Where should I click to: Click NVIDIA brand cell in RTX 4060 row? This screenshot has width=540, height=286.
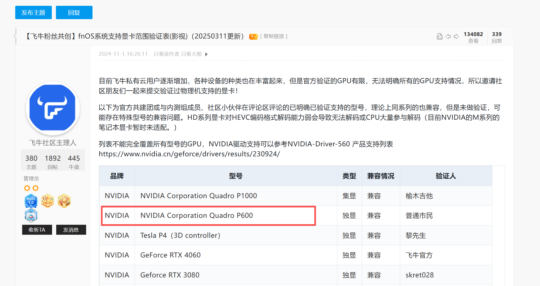[117, 255]
